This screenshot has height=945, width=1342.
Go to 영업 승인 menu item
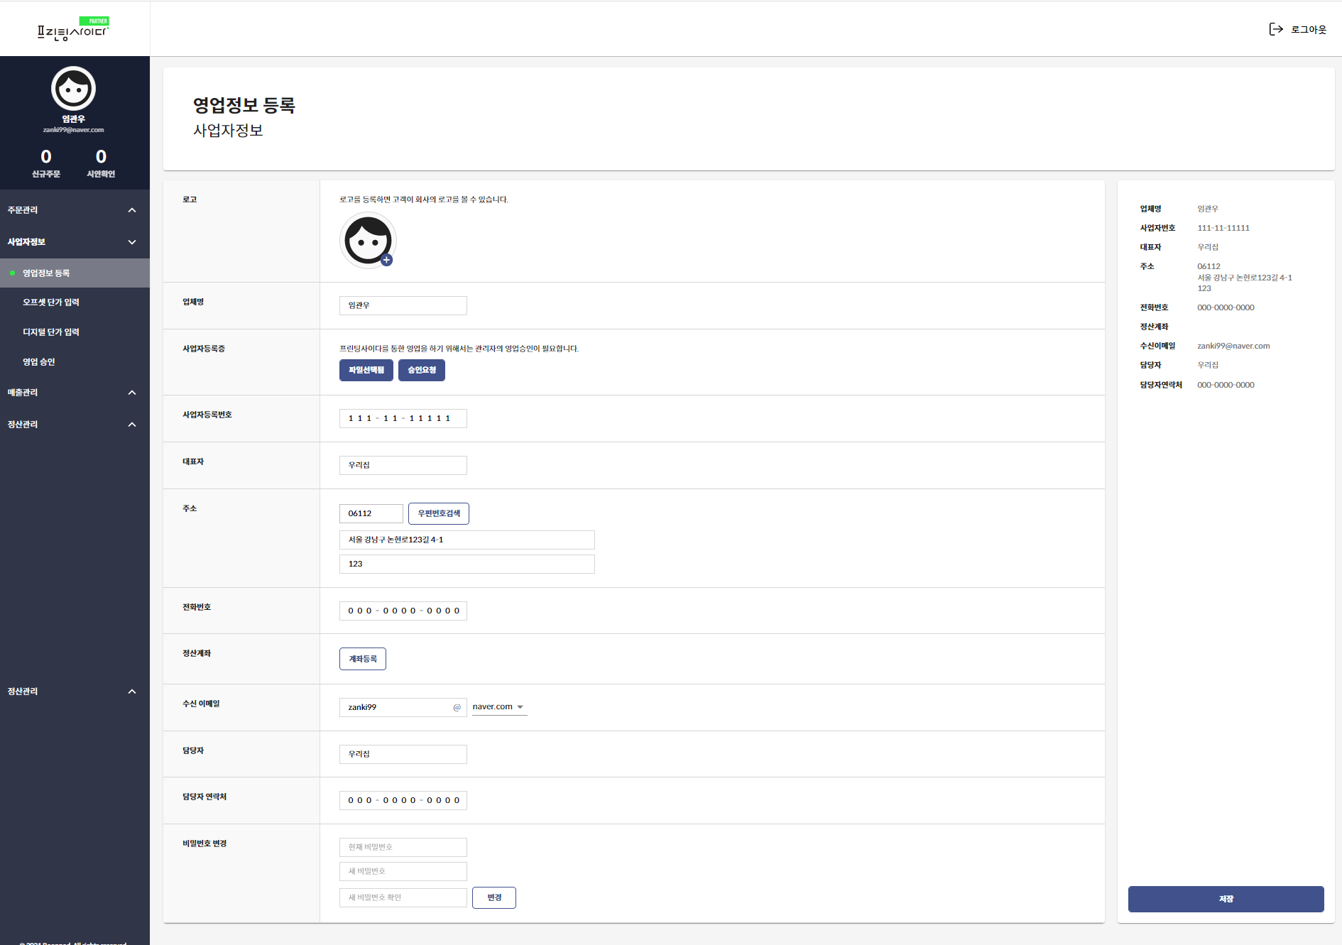pos(39,362)
